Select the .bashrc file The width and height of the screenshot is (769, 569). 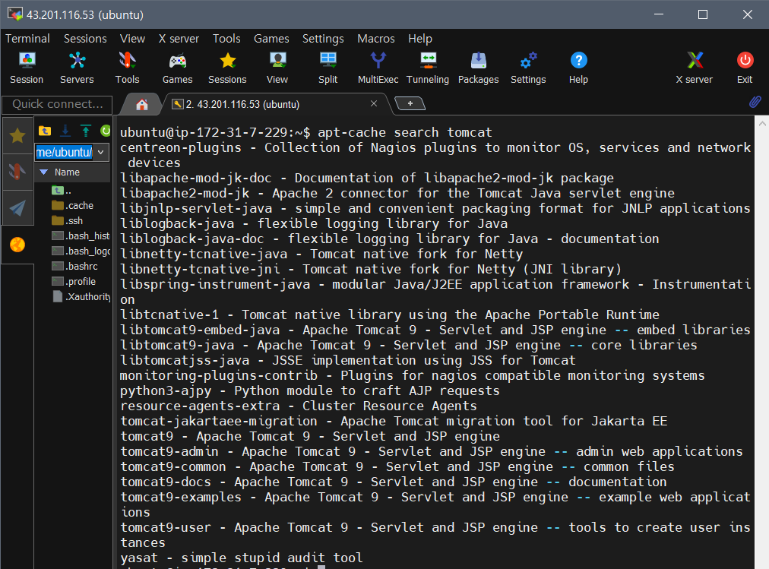click(x=74, y=267)
